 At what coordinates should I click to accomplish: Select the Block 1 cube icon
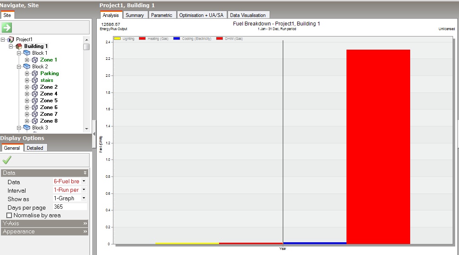[27, 53]
